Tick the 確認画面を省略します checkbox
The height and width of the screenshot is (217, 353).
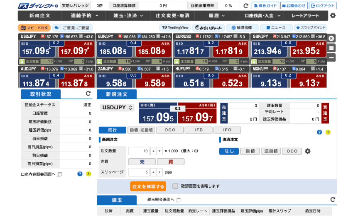click(x=175, y=186)
